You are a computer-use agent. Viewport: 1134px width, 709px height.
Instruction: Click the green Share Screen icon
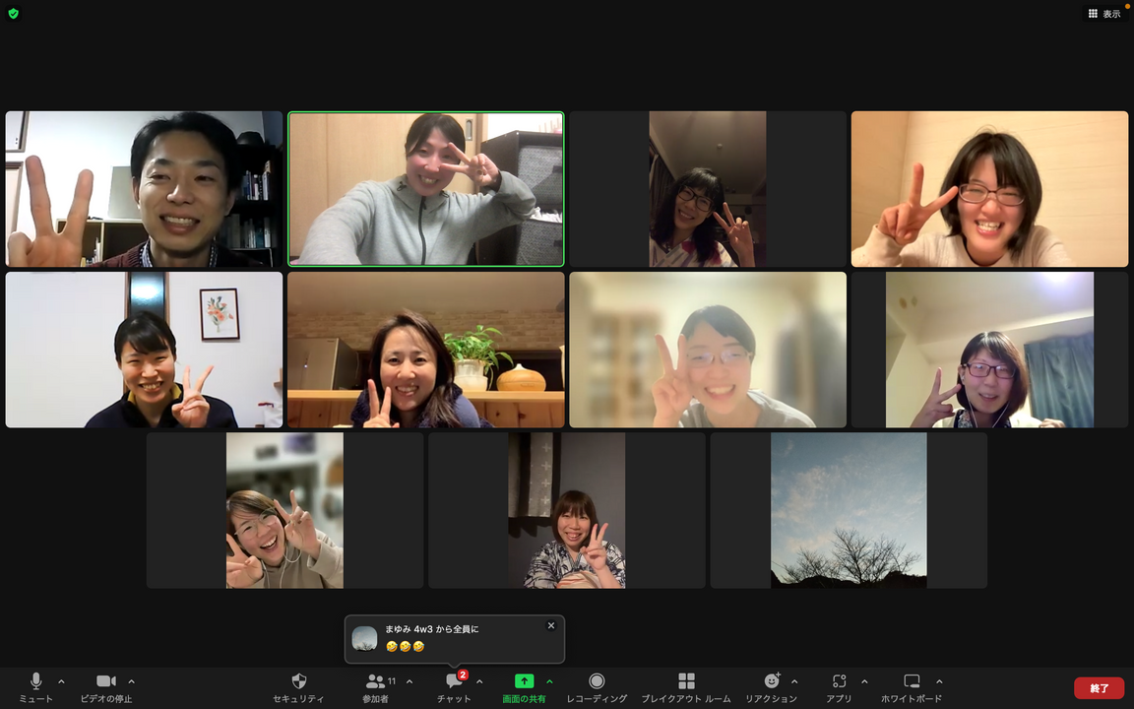point(524,681)
